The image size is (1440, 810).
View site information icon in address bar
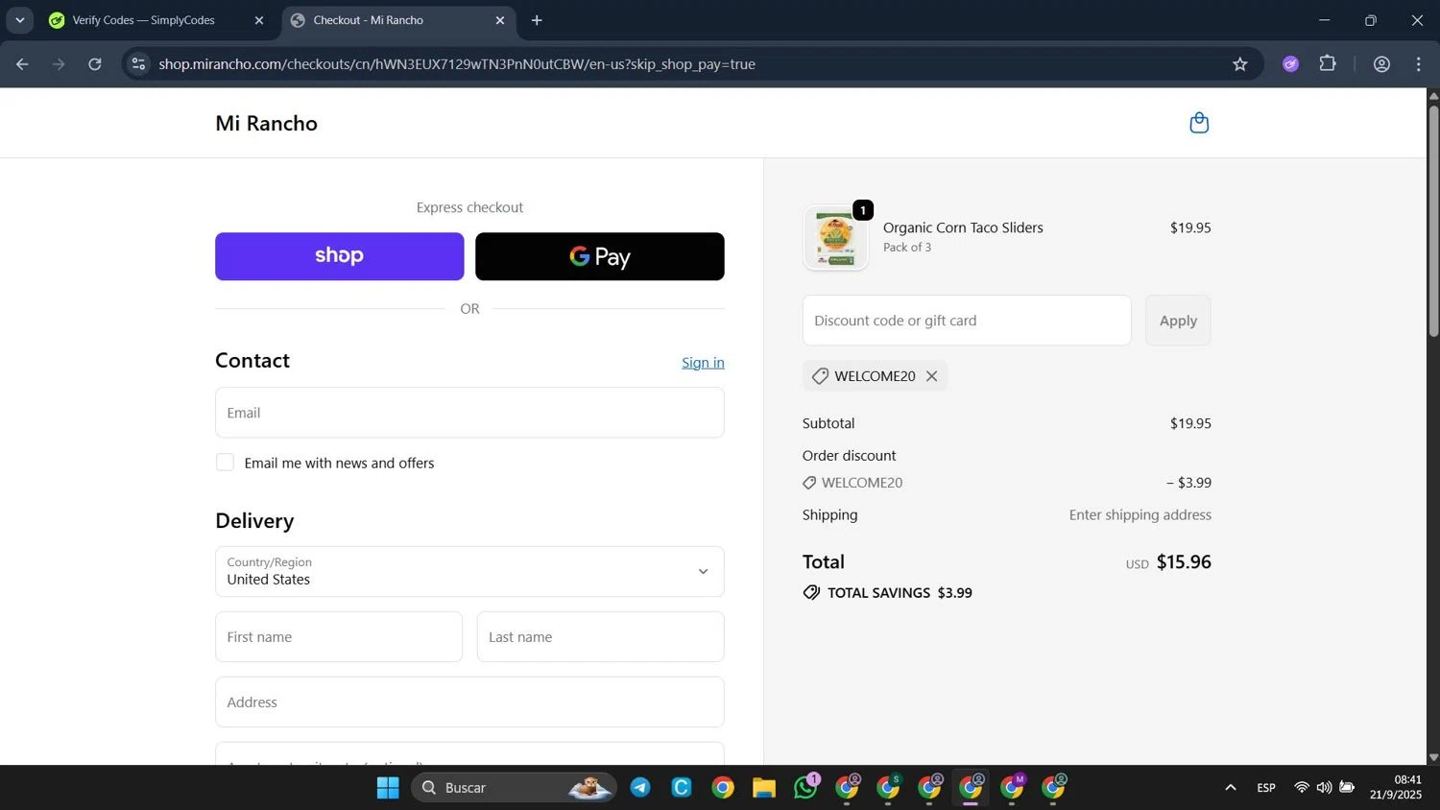(138, 64)
